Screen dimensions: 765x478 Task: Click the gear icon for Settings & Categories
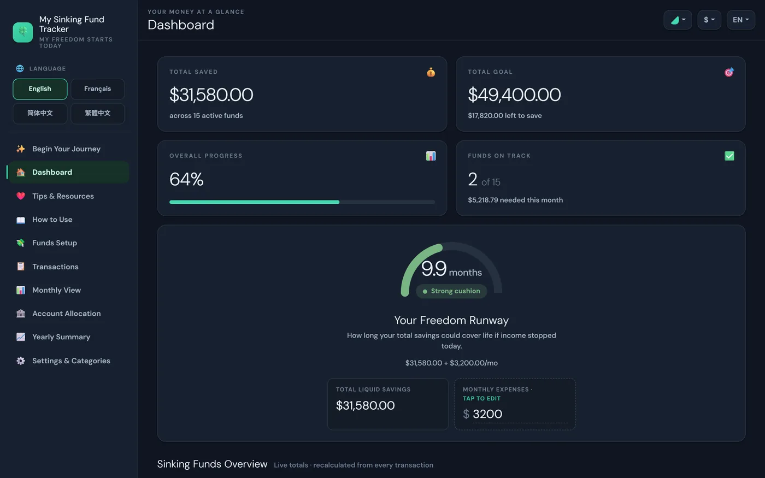coord(21,361)
